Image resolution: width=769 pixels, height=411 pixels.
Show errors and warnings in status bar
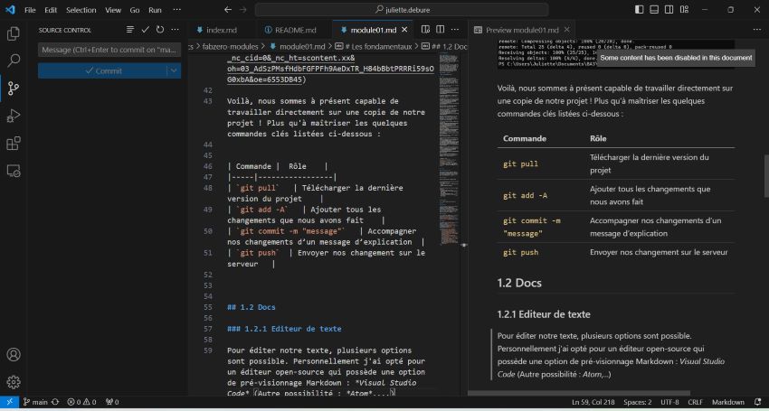point(82,402)
